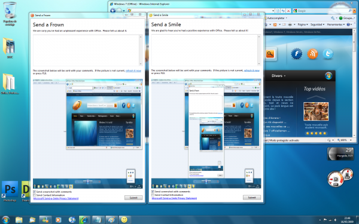359x224 pixels.
Task: Click the red stop icon in Internet Explorer
Action: click(288, 11)
